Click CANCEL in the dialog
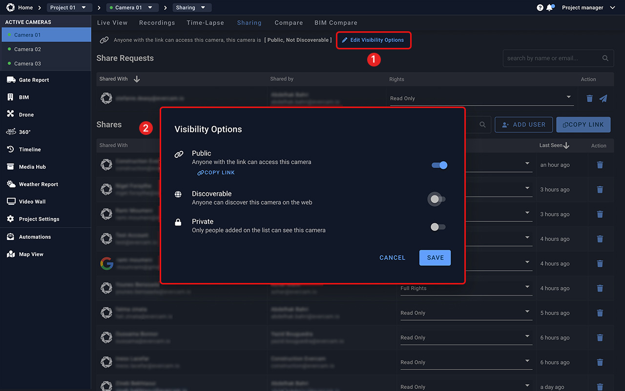 (393, 258)
